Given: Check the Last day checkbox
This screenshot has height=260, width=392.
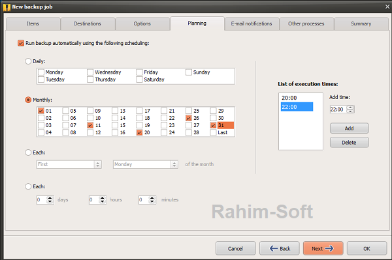Looking at the screenshot, I should click(x=213, y=132).
